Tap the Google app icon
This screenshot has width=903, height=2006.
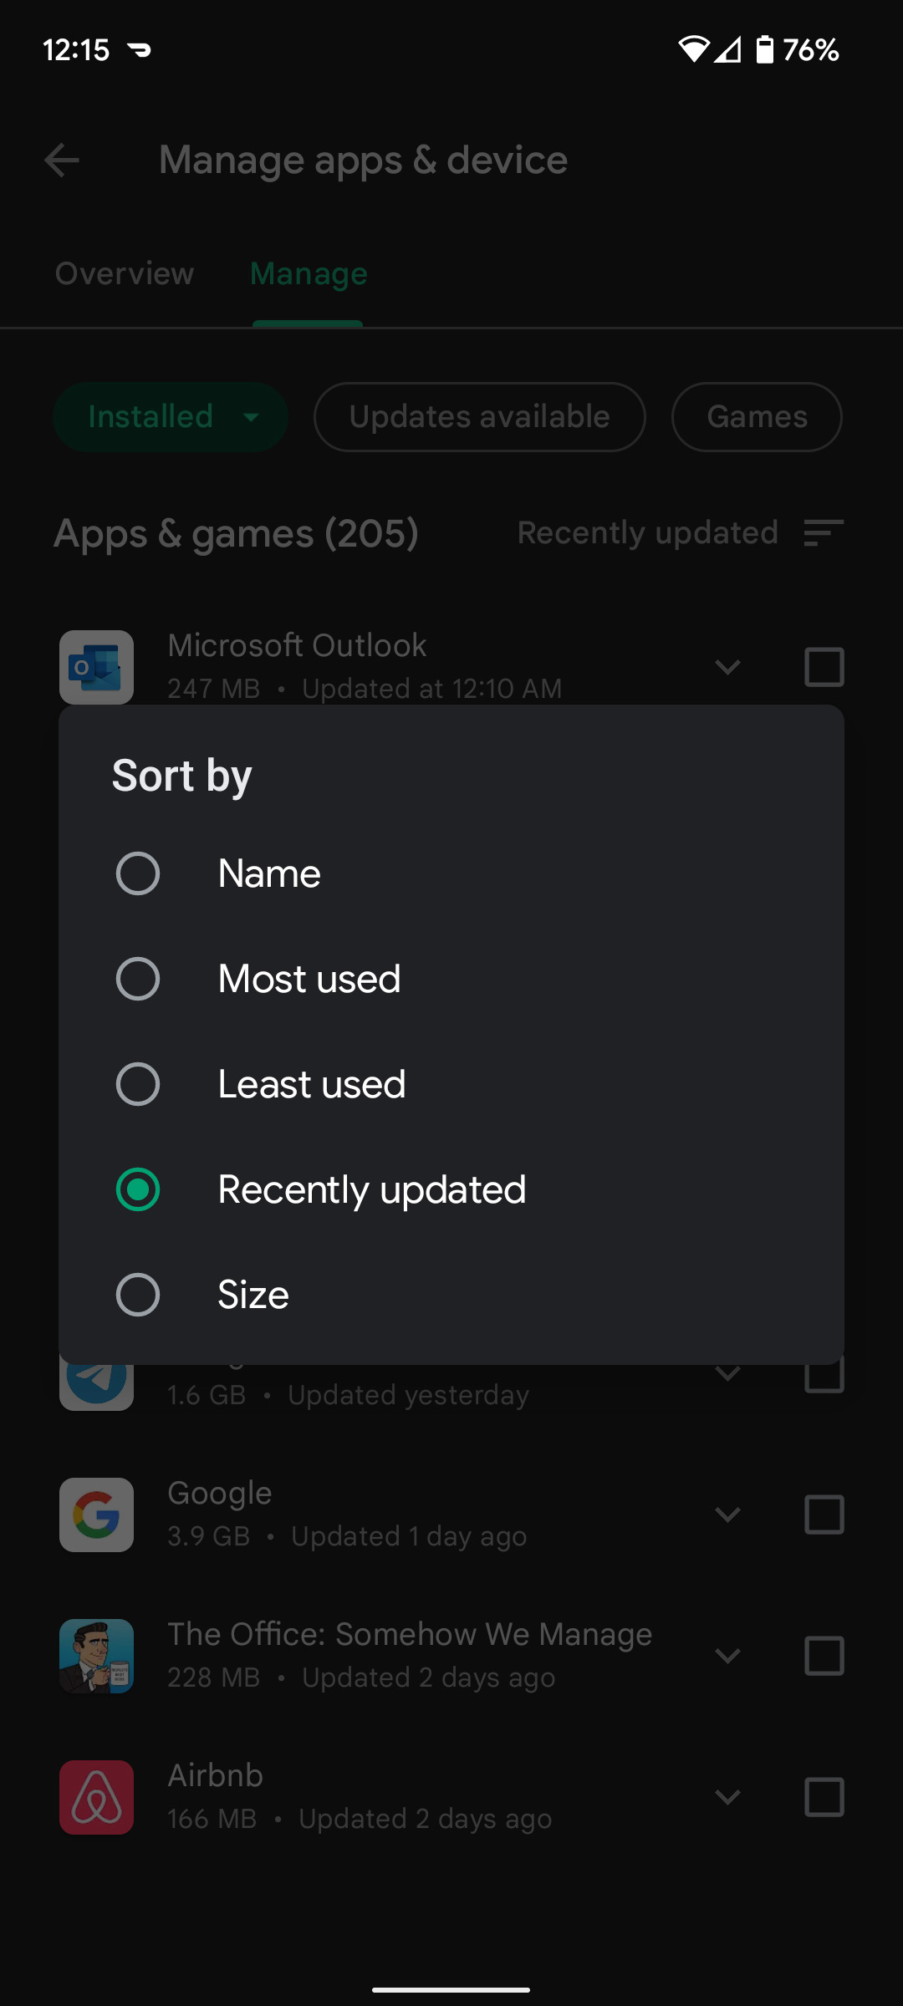(x=96, y=1515)
